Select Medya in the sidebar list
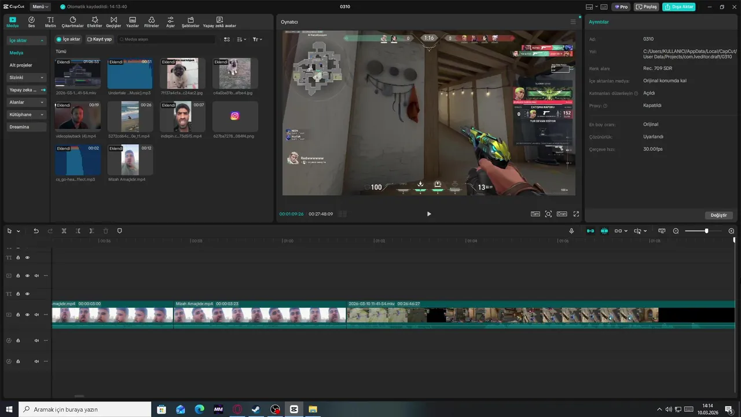The height and width of the screenshot is (417, 741). (16, 53)
